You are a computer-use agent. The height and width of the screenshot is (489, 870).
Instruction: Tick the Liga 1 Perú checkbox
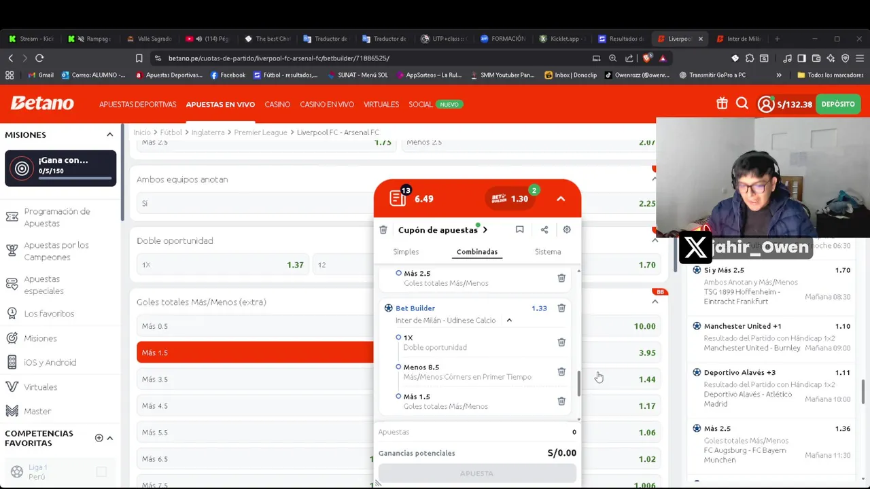(101, 472)
